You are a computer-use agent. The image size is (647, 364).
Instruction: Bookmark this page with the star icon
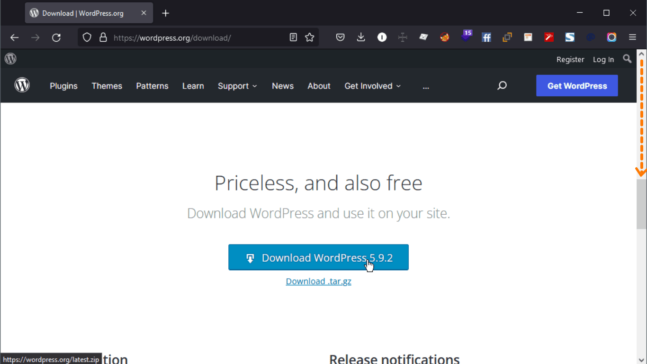[310, 37]
